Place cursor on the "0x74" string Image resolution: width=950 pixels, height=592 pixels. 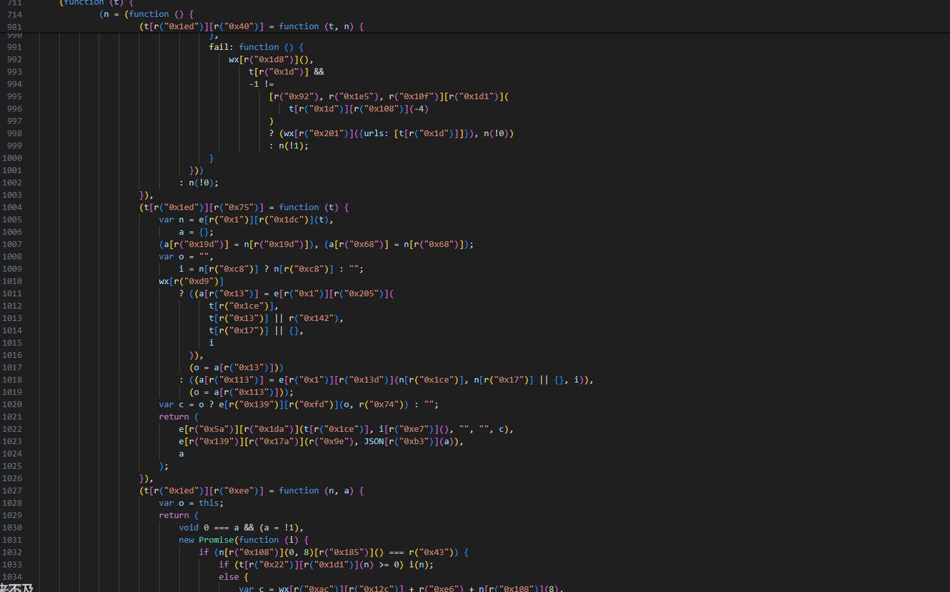click(x=384, y=405)
